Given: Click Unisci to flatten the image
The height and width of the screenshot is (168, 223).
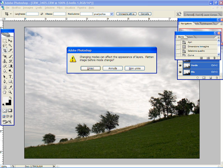Looking at the screenshot, I should click(90, 68).
